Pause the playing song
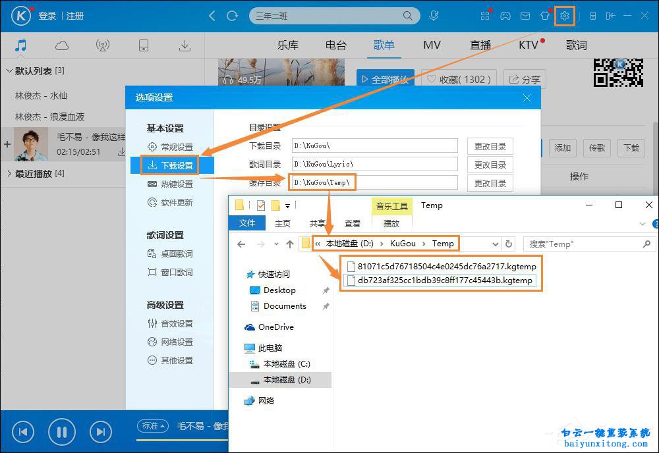Screen dimensions: 659x453 [x=61, y=431]
